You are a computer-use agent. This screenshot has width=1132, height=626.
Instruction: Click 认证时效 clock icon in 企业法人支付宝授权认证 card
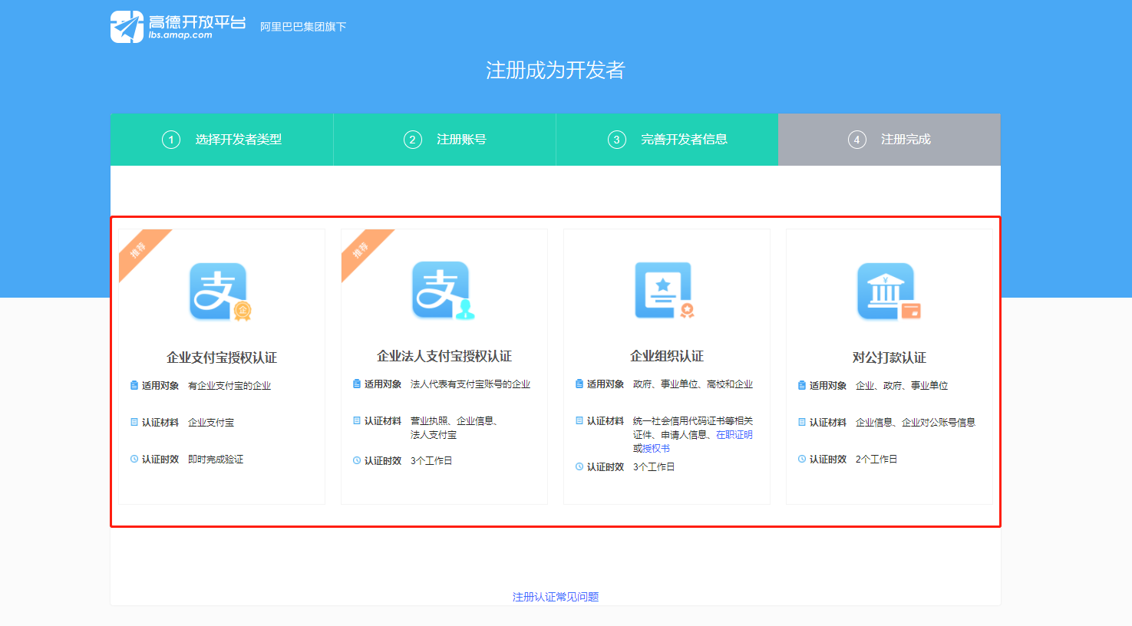pyautogui.click(x=357, y=460)
